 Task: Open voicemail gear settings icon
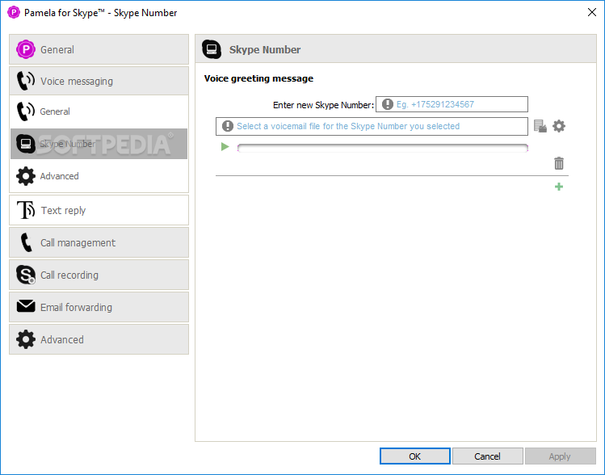[x=559, y=126]
